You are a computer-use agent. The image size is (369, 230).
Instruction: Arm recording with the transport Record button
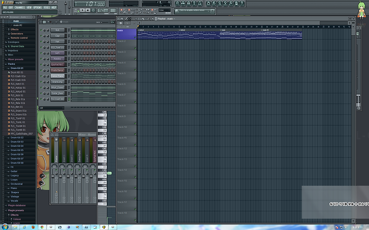[93, 10]
